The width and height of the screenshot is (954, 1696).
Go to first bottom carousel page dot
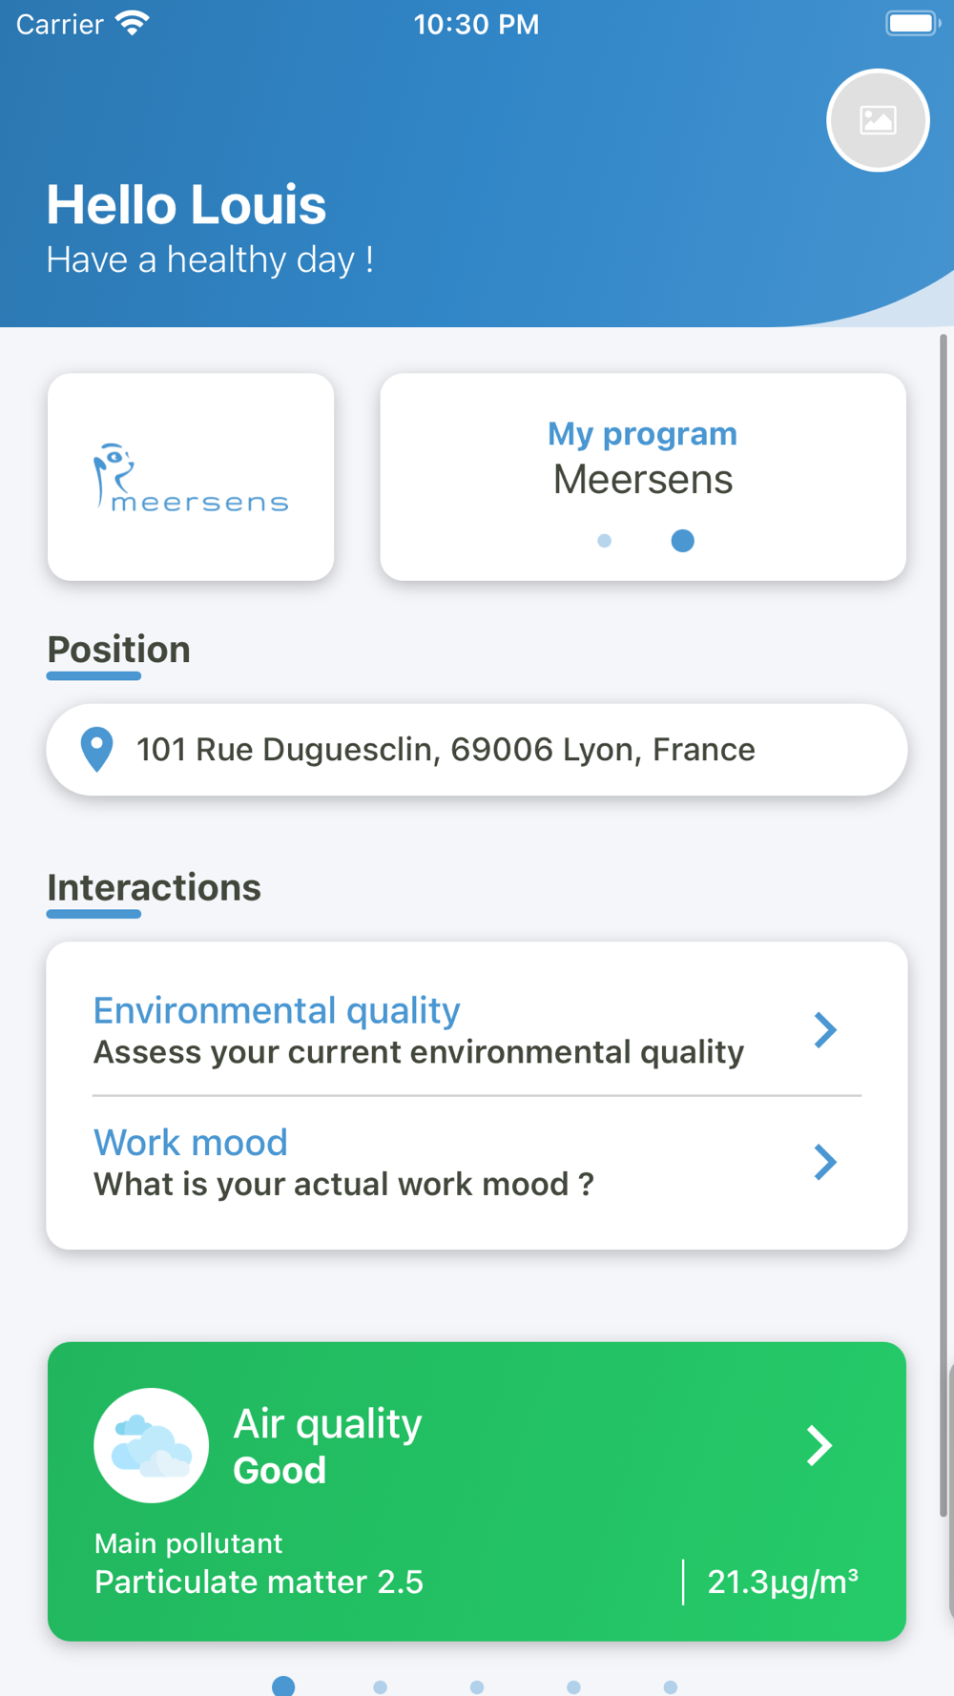coord(283,1686)
